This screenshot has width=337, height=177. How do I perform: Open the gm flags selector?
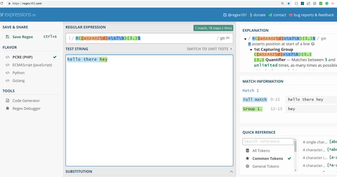222,38
